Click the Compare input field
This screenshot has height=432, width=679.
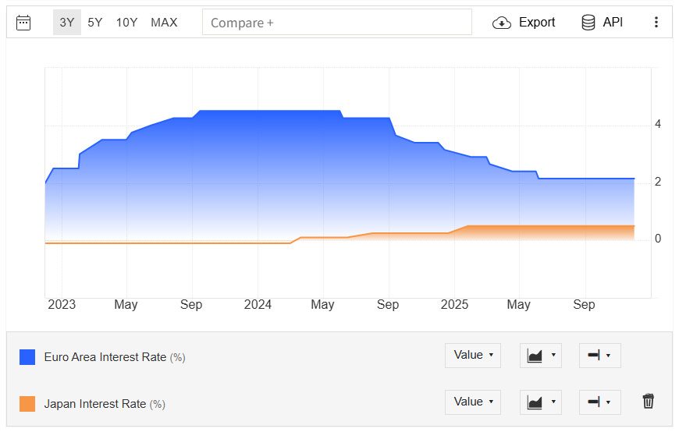336,23
